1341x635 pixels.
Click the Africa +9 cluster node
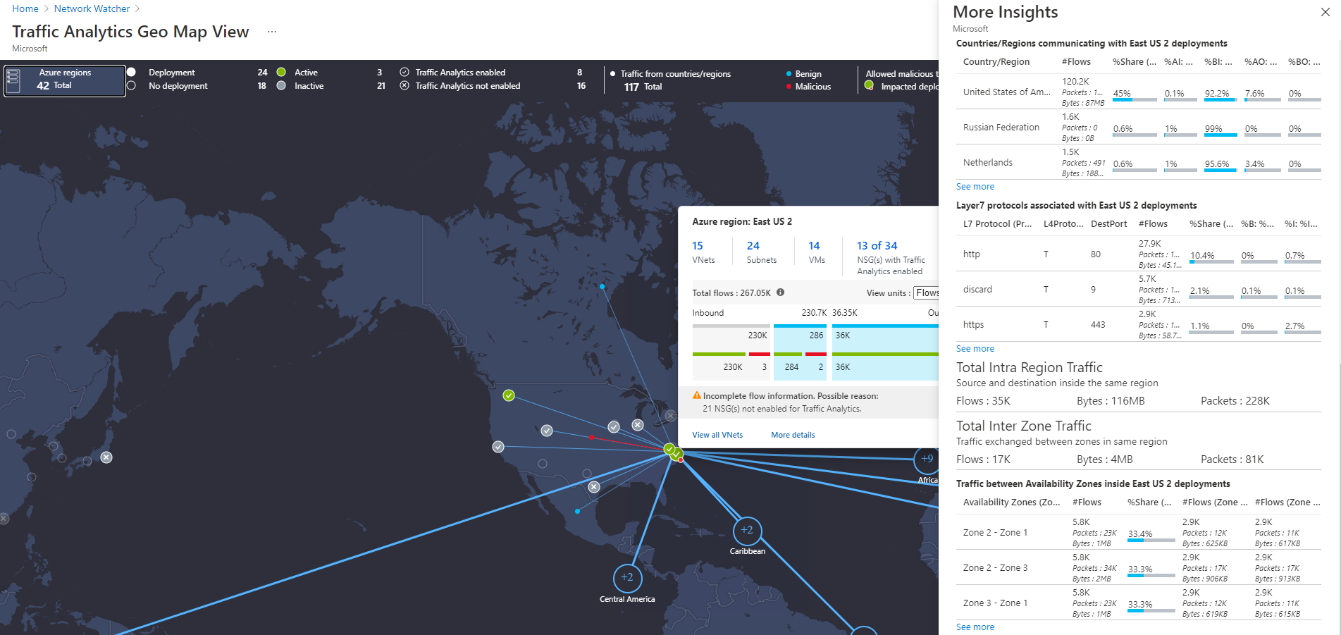tap(927, 459)
